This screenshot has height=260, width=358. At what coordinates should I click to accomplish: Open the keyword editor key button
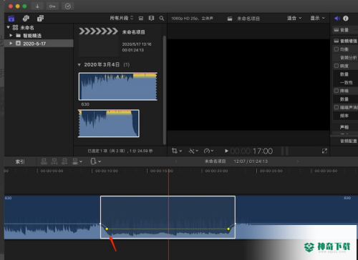(52, 6)
